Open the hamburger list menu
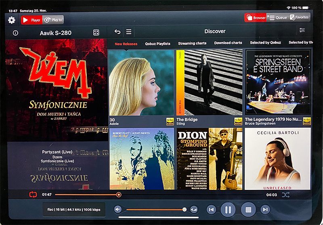323x225 pixels. tap(129, 32)
